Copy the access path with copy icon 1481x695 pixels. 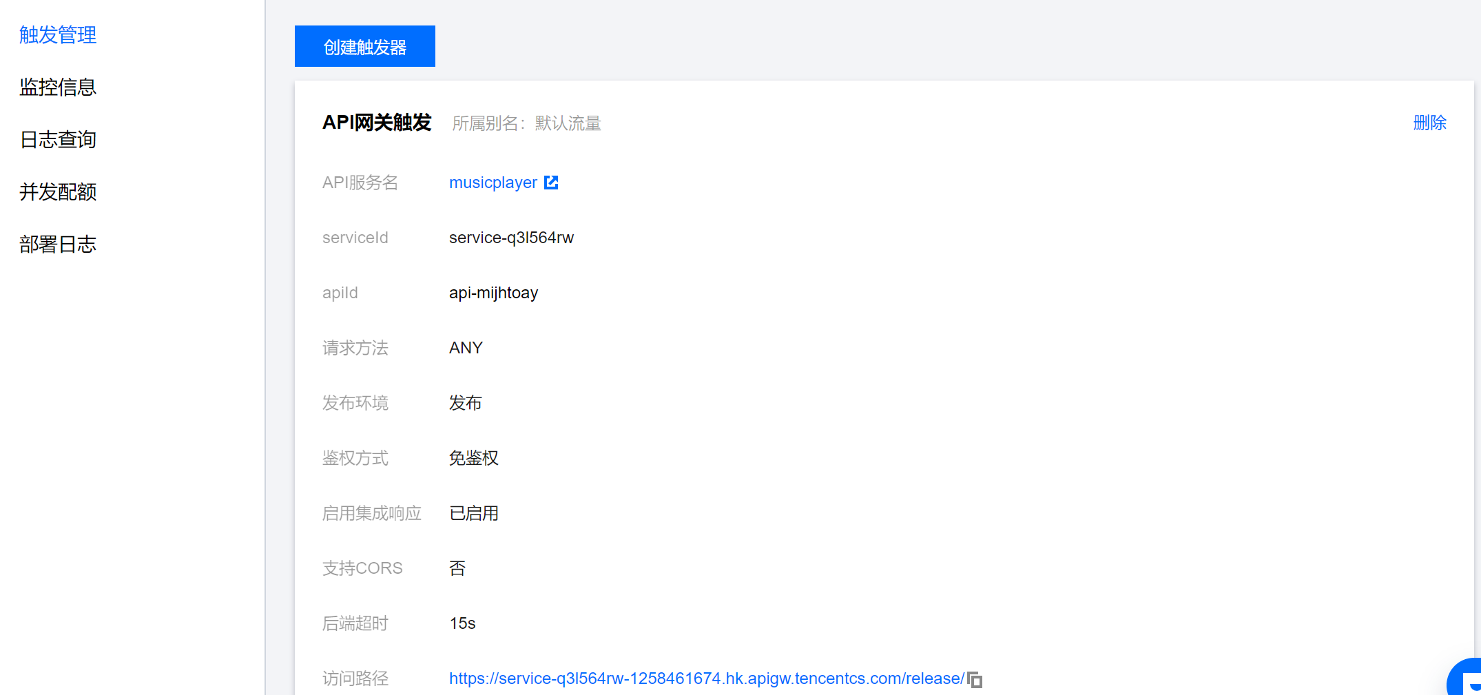975,680
